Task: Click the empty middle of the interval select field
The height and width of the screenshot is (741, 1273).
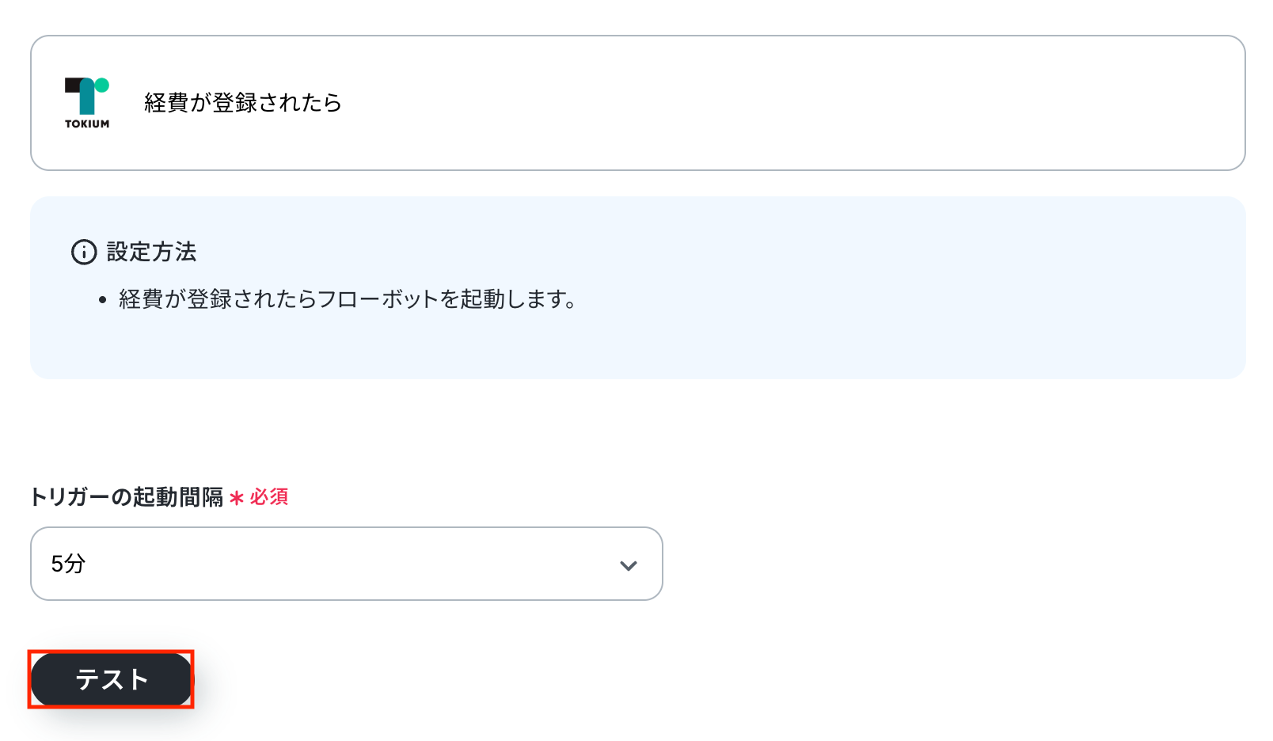Action: click(x=348, y=564)
